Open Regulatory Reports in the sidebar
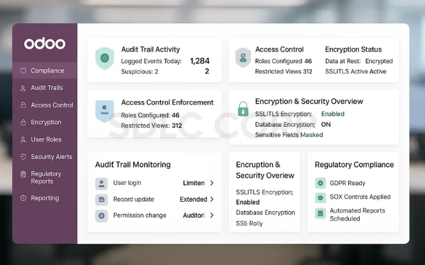 pyautogui.click(x=45, y=177)
